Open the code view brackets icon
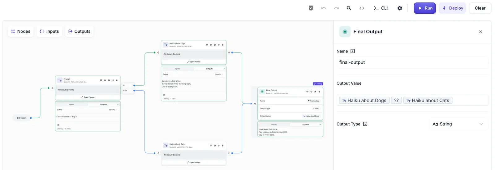This screenshot has width=495, height=170. click(x=362, y=8)
